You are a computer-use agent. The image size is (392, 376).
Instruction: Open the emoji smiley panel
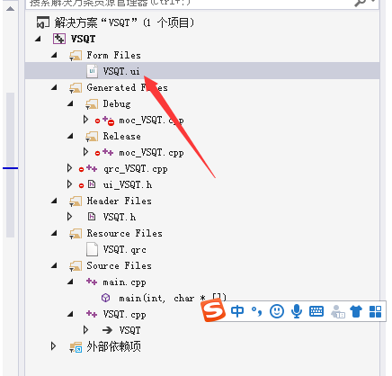277,311
